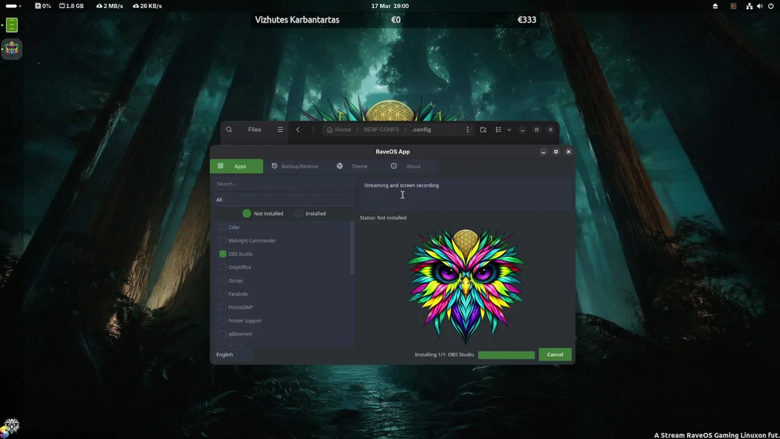Viewport: 780px width, 439px height.
Task: Minimize the RaveOS App window
Action: click(544, 152)
